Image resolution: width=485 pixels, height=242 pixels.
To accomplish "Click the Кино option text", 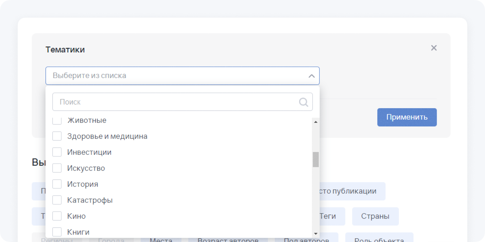I will [x=76, y=216].
